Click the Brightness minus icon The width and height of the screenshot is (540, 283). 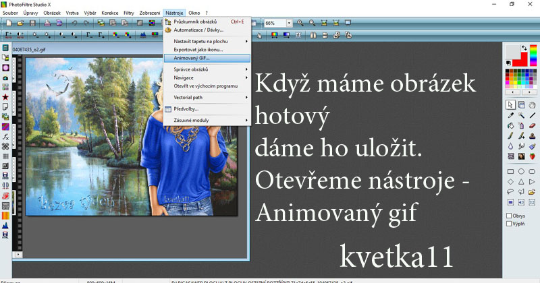tap(36, 35)
